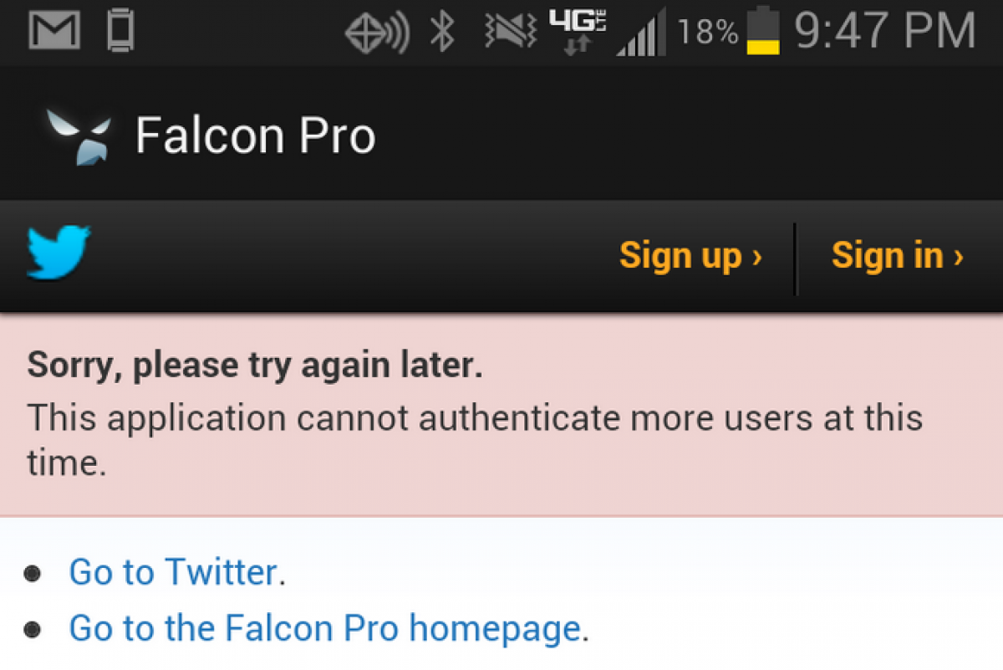1003x670 pixels.
Task: Tap the blue Twitter bird logo
Action: (x=59, y=253)
